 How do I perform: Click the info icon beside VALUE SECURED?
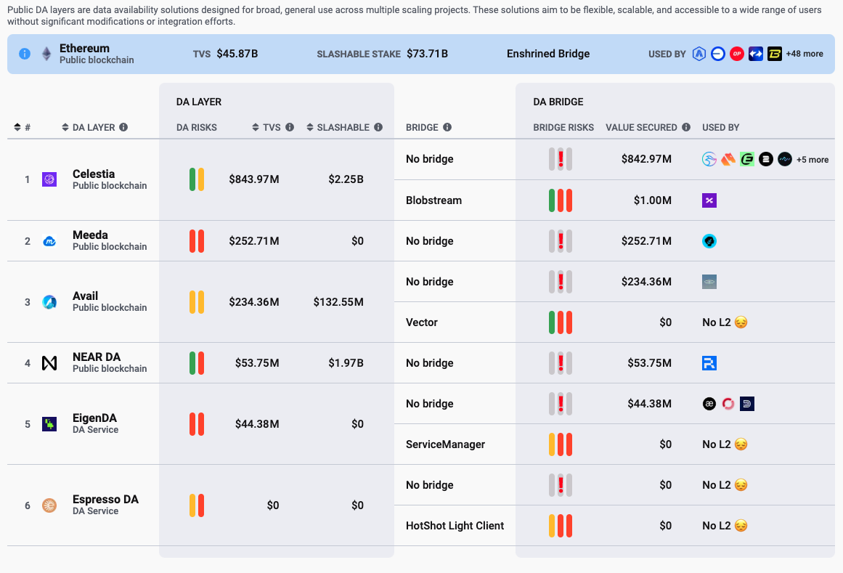tap(686, 127)
